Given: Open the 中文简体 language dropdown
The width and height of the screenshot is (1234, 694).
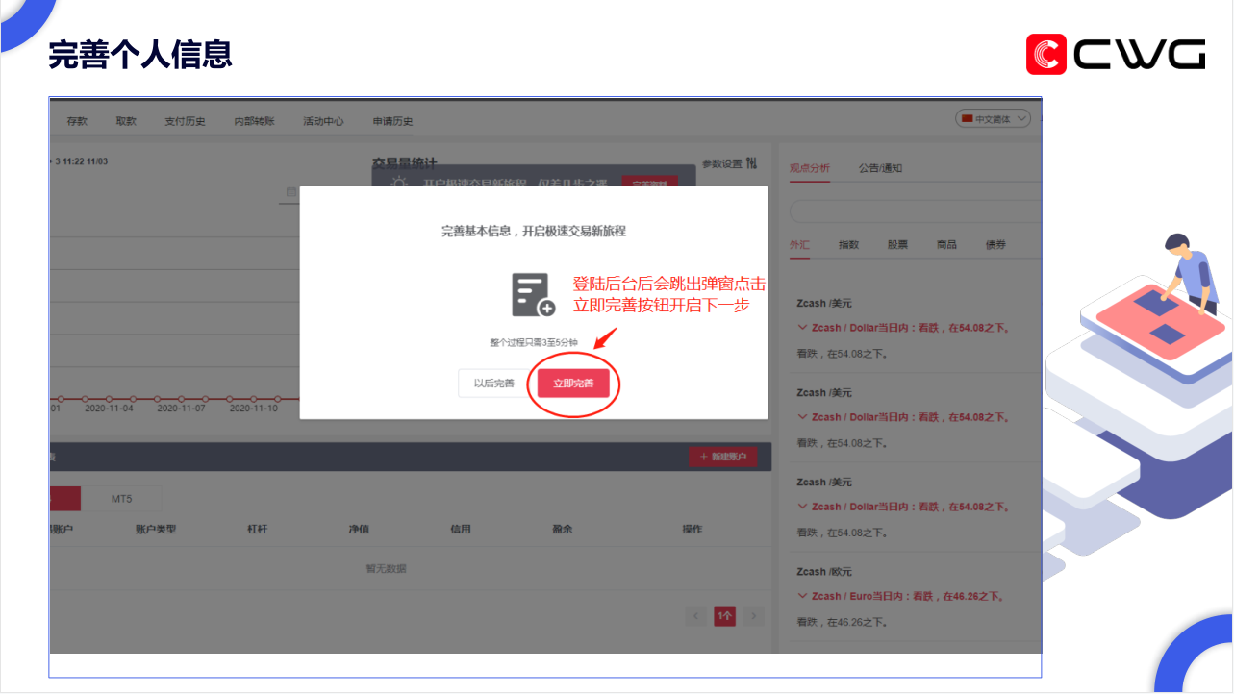Looking at the screenshot, I should coord(993,119).
